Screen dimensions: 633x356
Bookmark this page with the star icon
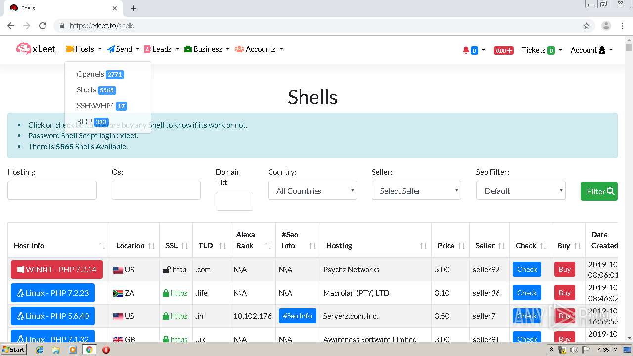click(587, 26)
